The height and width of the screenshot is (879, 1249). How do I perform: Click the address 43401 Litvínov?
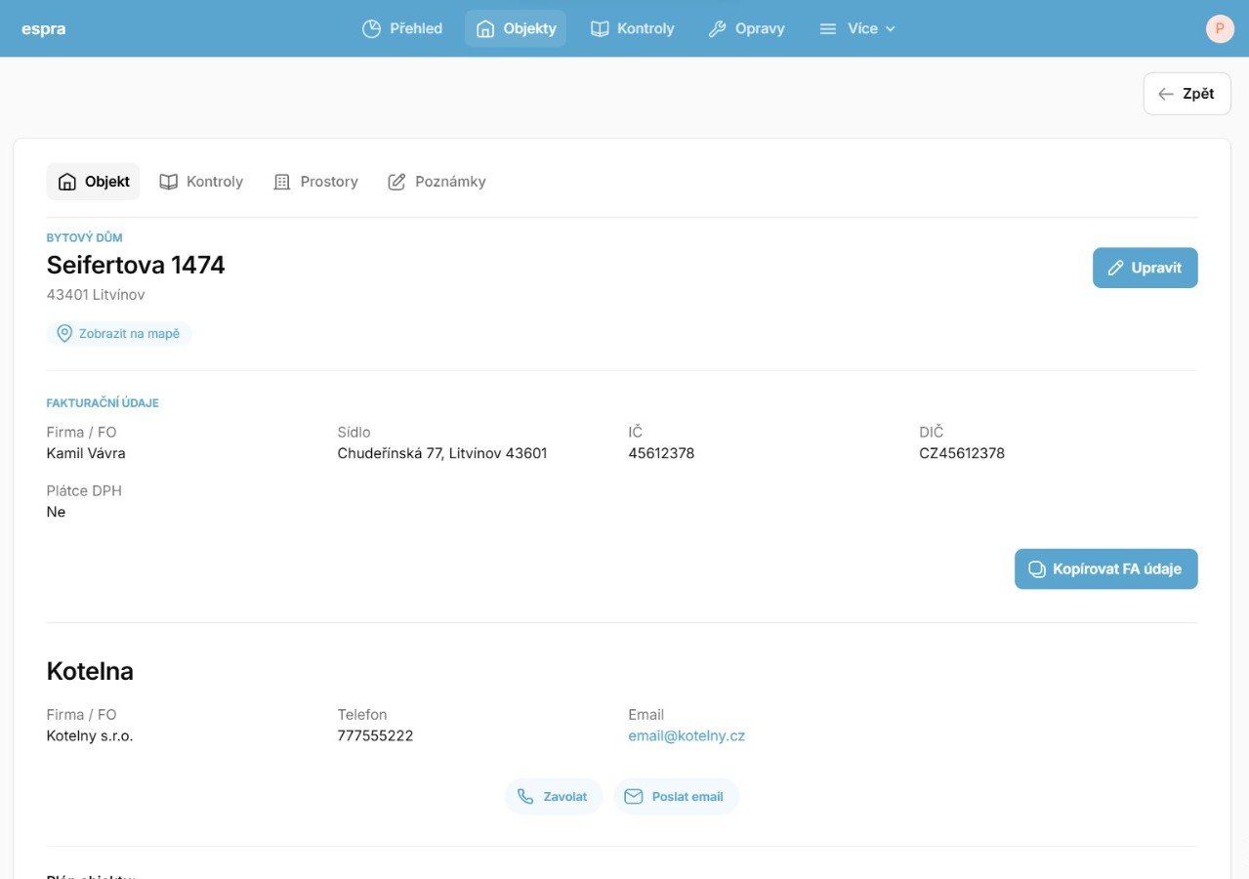(96, 295)
